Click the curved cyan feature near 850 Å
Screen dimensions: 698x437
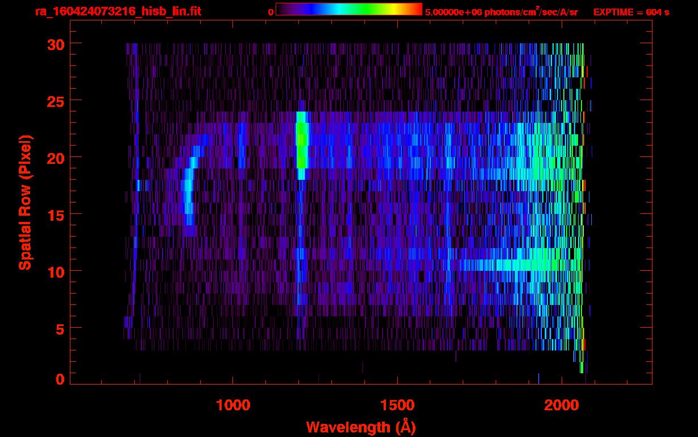[x=188, y=196]
